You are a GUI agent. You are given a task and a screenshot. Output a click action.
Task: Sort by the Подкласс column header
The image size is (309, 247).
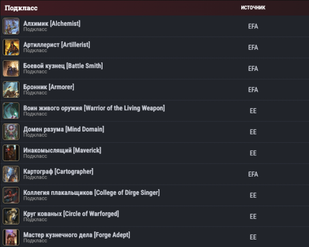21,8
